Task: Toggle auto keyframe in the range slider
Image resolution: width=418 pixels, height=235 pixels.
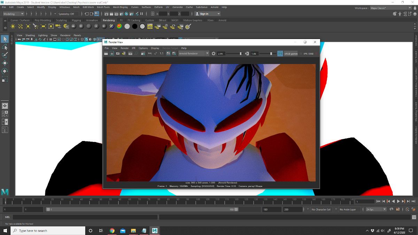Action: (407, 209)
